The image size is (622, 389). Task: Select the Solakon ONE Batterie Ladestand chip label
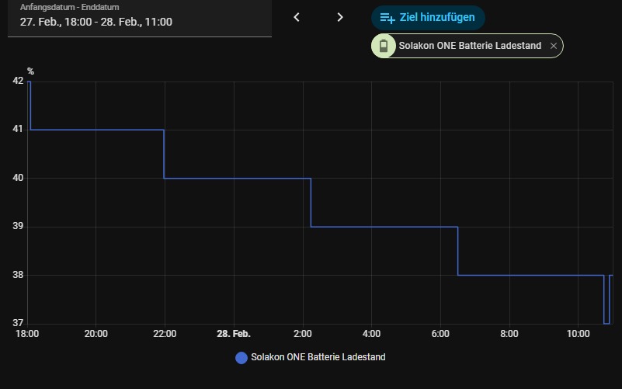click(x=469, y=46)
